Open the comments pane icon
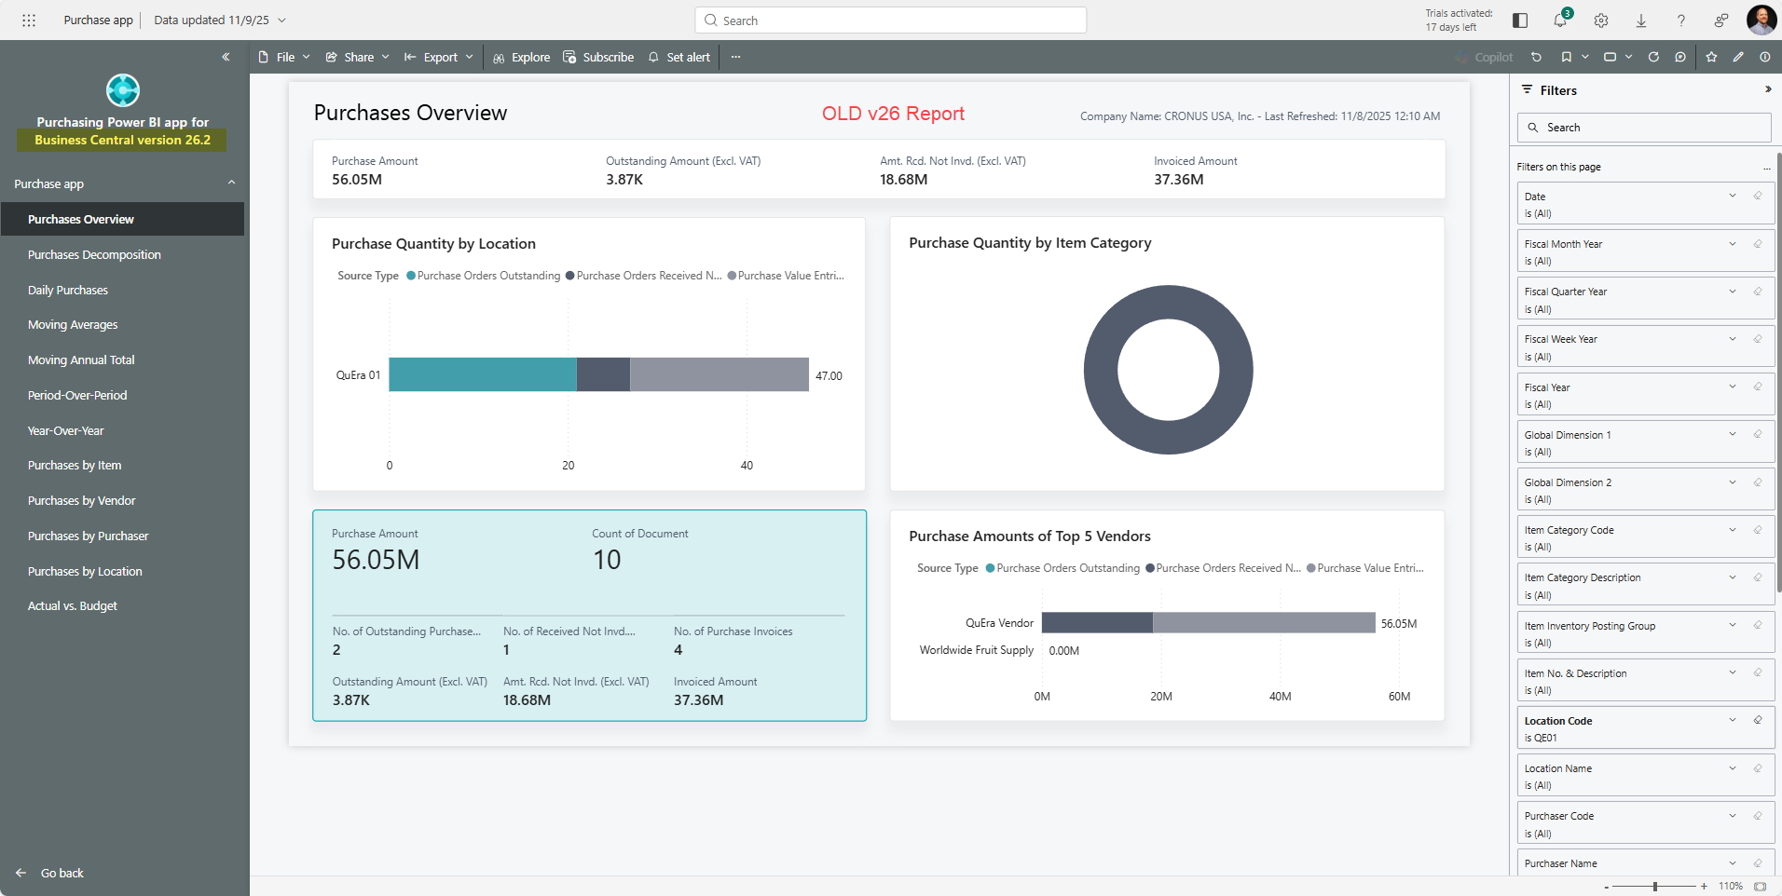Image resolution: width=1782 pixels, height=896 pixels. pyautogui.click(x=1680, y=57)
